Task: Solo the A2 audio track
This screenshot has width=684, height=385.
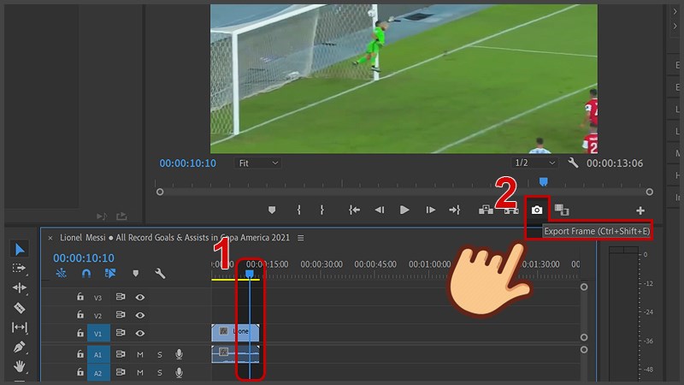Action: 160,373
